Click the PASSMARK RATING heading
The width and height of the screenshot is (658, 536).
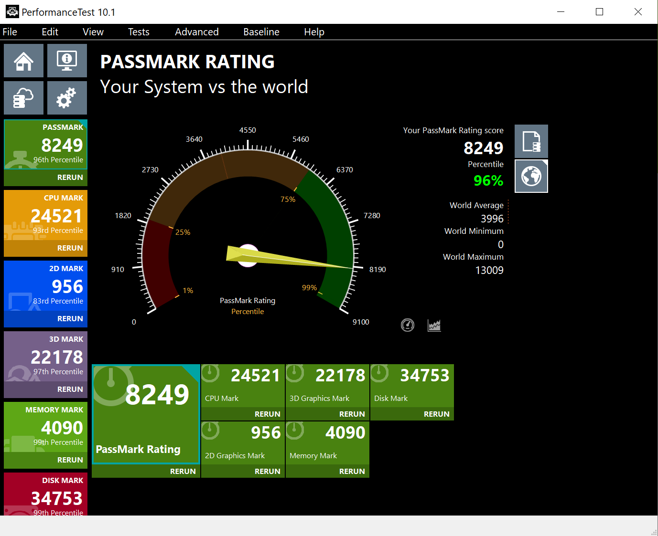pyautogui.click(x=187, y=62)
